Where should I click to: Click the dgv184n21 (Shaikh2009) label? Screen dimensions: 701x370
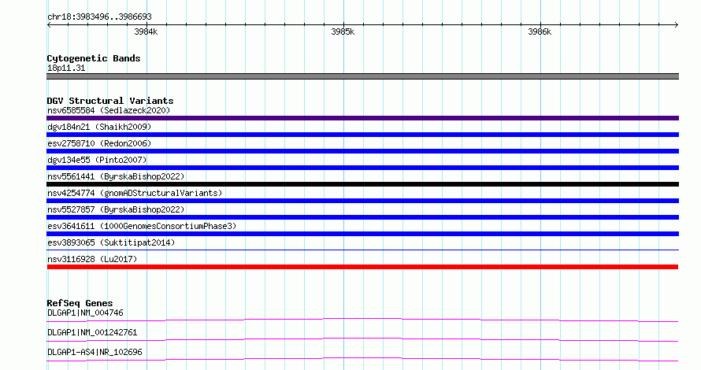(x=99, y=127)
